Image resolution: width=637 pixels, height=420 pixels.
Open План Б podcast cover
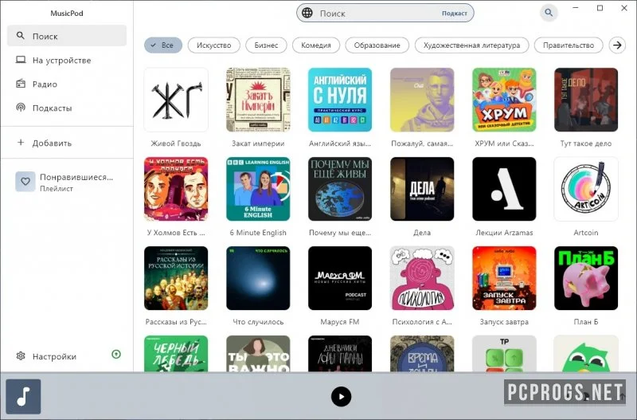[586, 278]
